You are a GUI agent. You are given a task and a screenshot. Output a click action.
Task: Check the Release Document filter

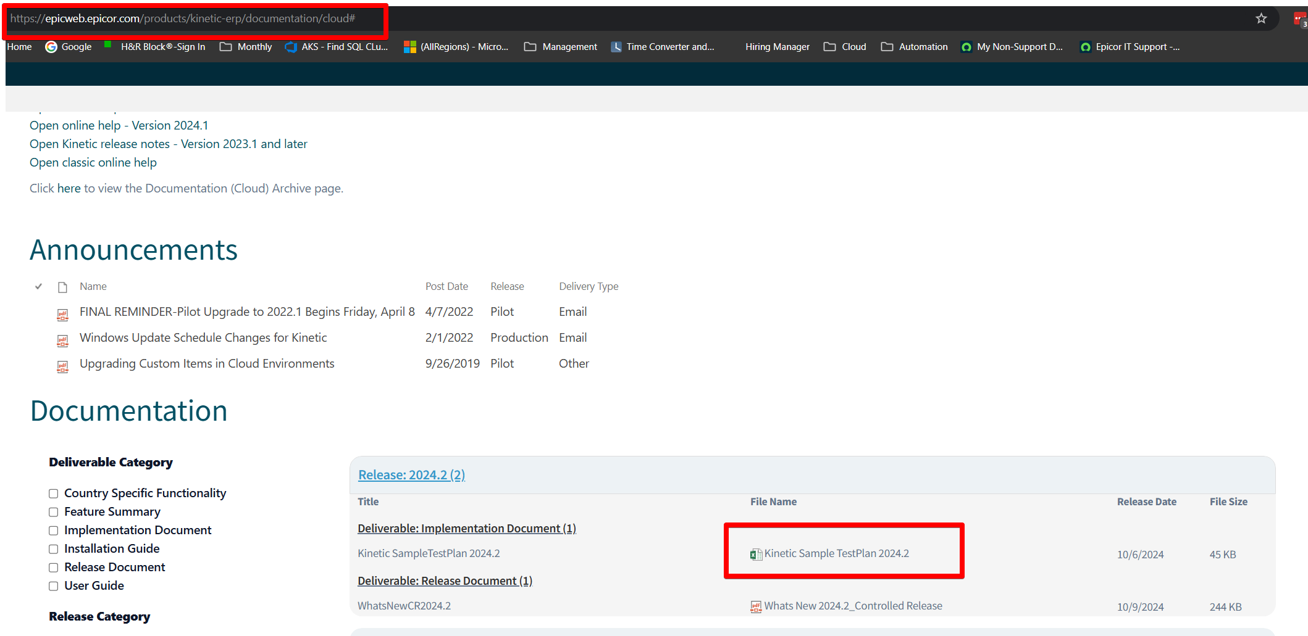coord(54,568)
